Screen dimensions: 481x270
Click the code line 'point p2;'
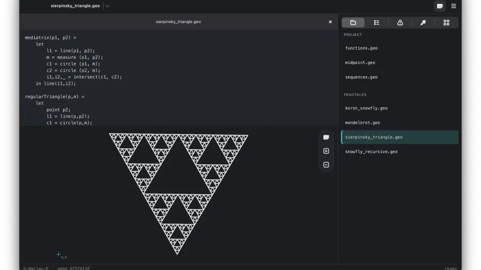pos(58,110)
